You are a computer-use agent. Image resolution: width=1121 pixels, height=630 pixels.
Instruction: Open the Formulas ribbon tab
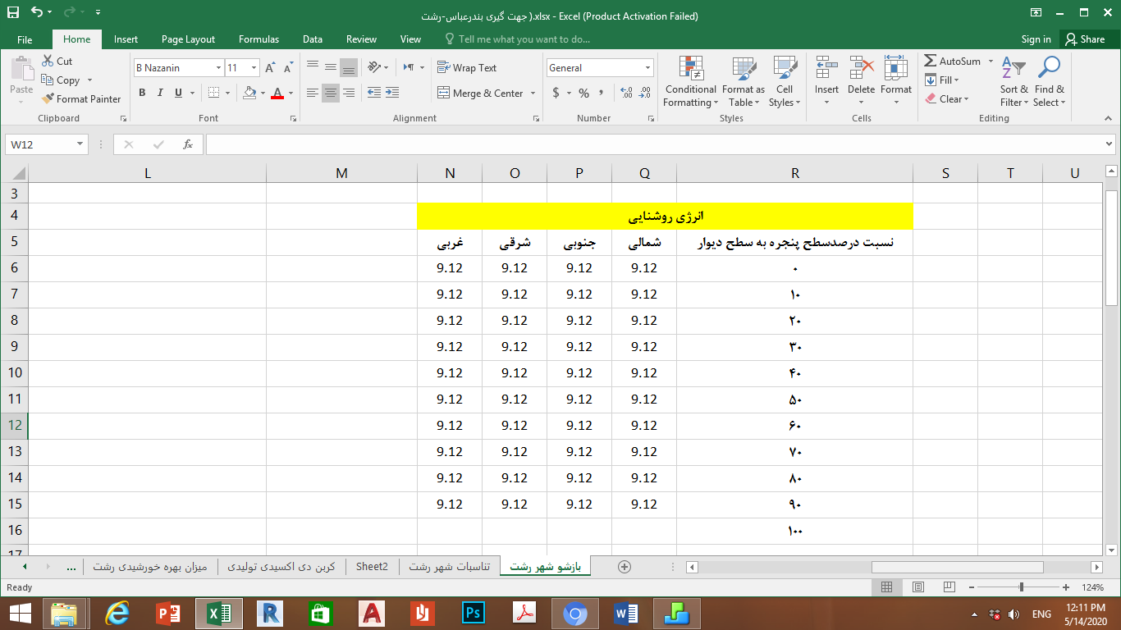259,39
